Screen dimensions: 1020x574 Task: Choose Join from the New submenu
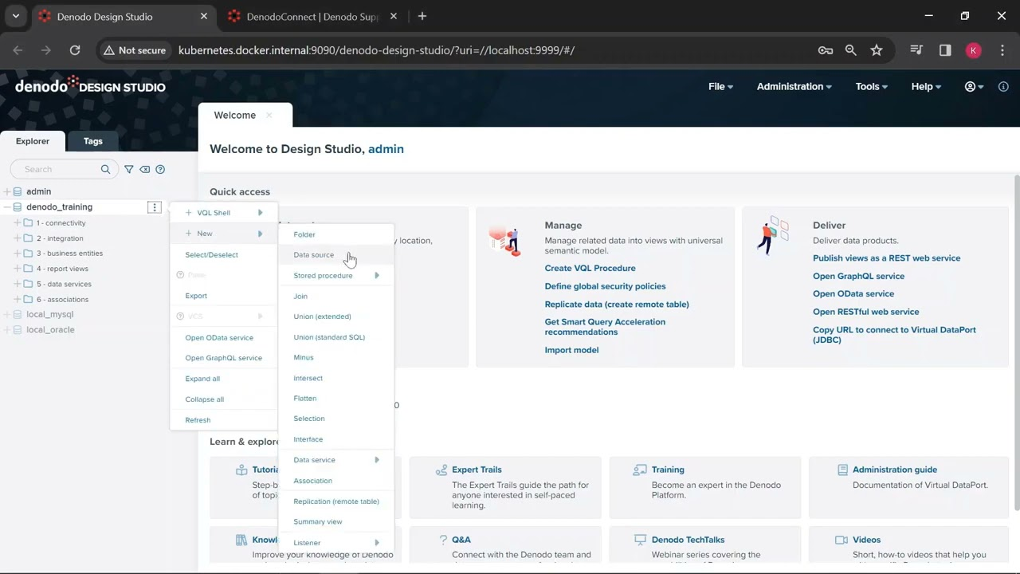pos(335,297)
